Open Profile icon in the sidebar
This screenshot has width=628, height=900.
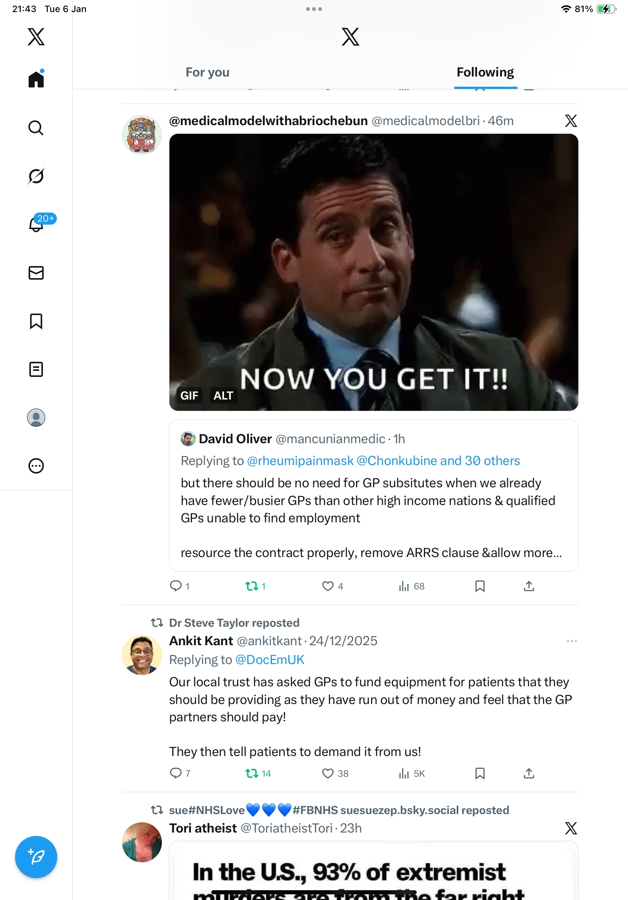[x=36, y=418]
